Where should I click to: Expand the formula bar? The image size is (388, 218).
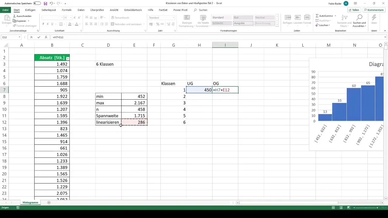point(385,37)
